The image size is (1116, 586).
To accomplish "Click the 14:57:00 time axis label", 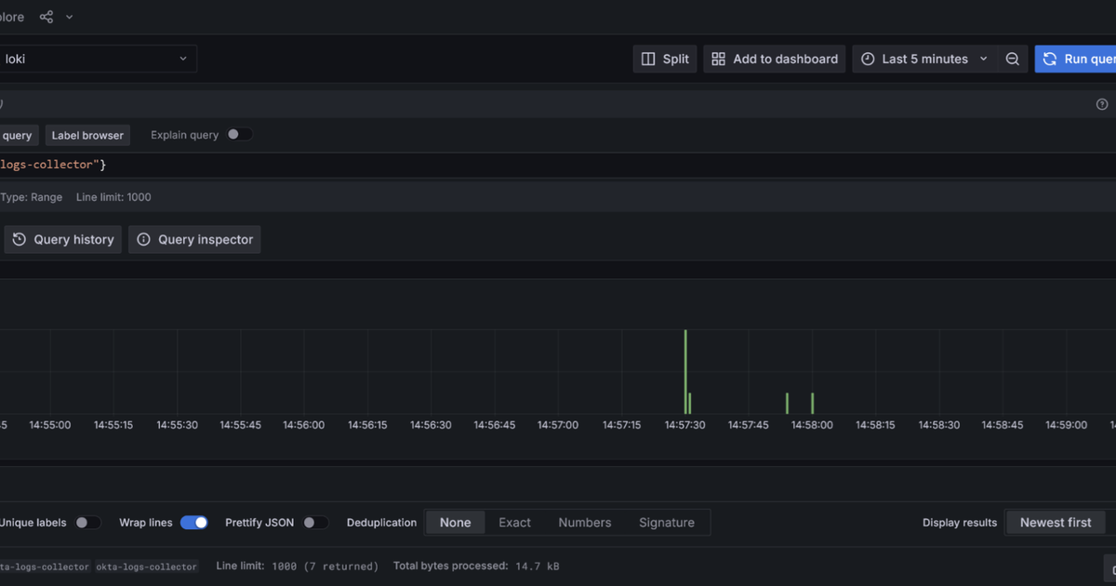I will (x=558, y=425).
